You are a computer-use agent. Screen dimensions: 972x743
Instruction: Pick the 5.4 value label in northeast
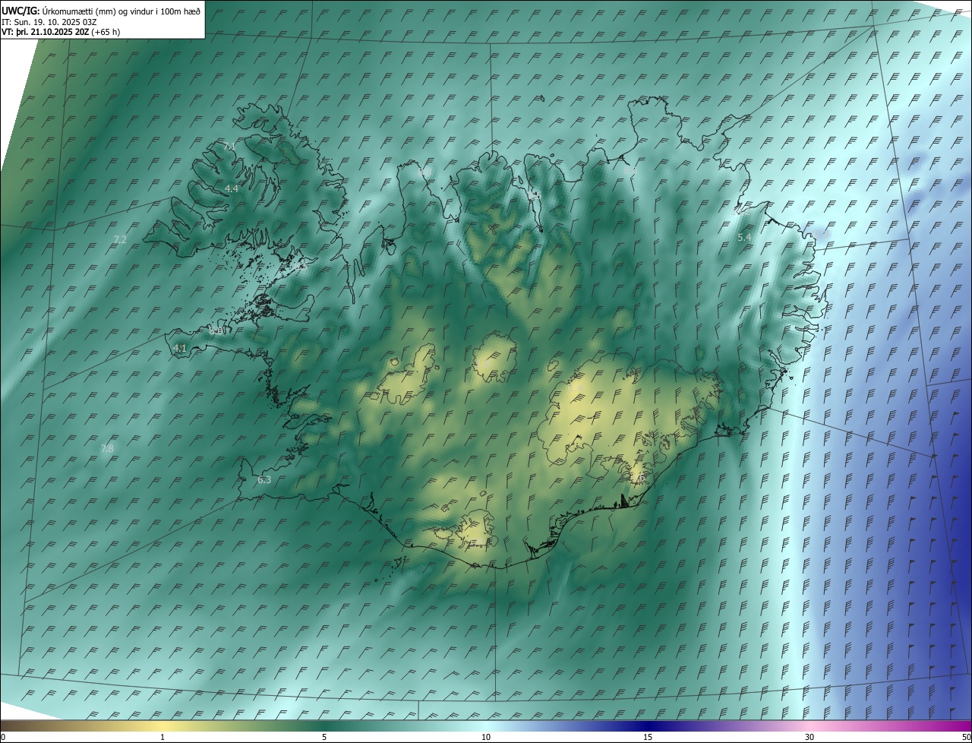pyautogui.click(x=744, y=238)
